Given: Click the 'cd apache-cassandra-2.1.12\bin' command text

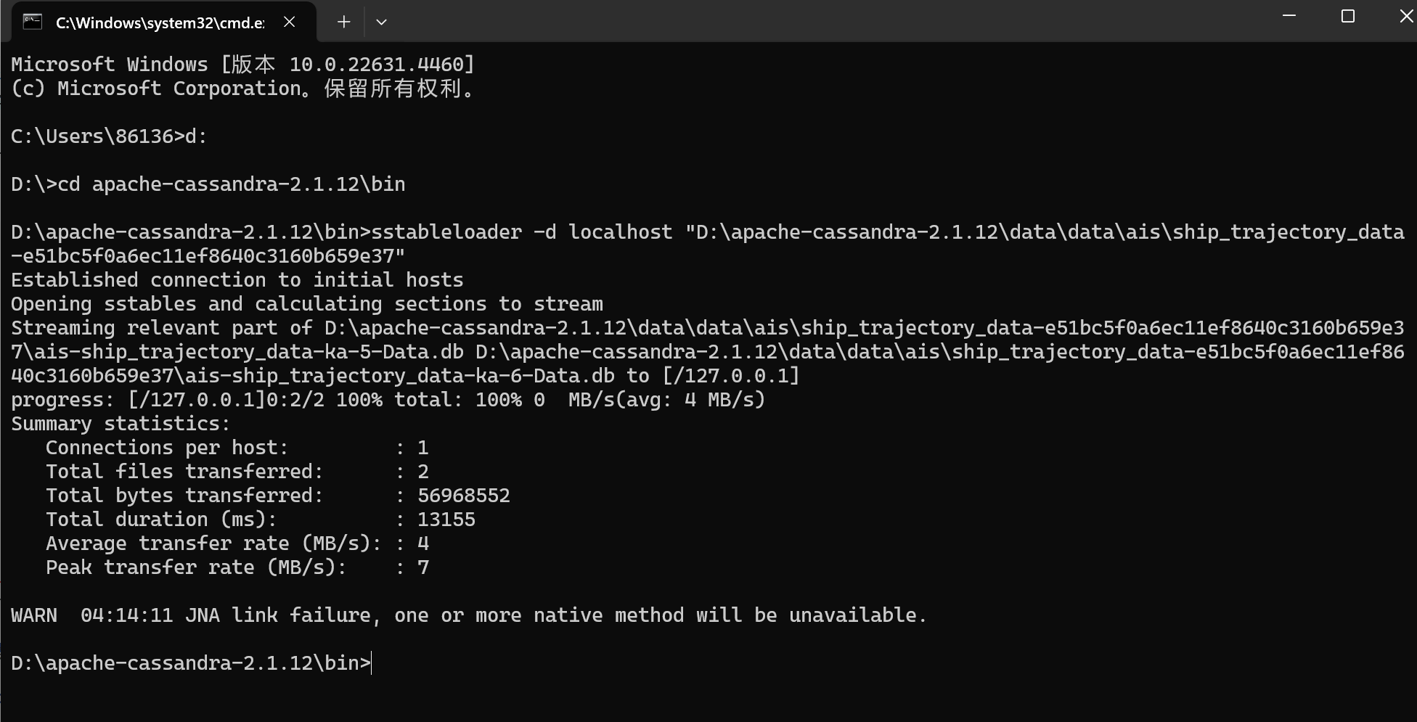Looking at the screenshot, I should pos(232,184).
